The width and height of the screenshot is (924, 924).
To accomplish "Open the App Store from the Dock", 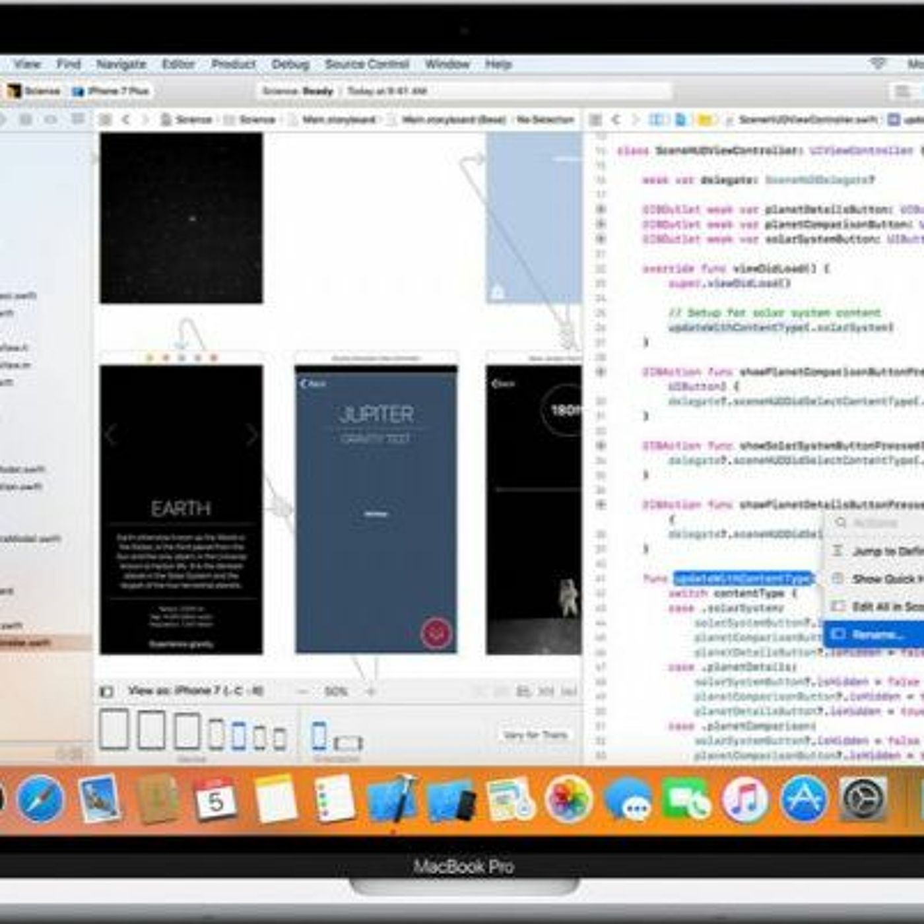I will (x=803, y=800).
